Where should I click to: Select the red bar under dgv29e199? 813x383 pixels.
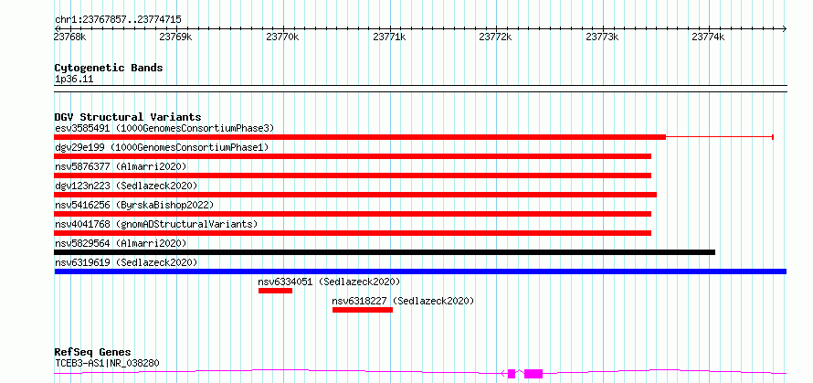tap(353, 156)
